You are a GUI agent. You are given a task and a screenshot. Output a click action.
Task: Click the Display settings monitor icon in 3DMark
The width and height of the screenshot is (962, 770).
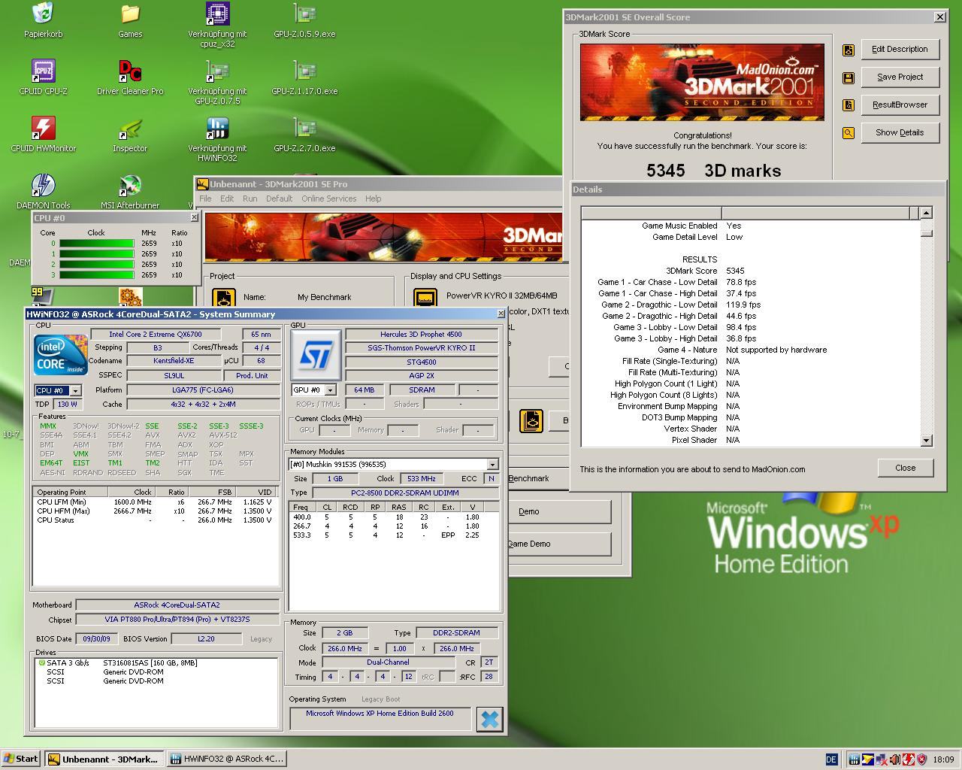pyautogui.click(x=425, y=298)
